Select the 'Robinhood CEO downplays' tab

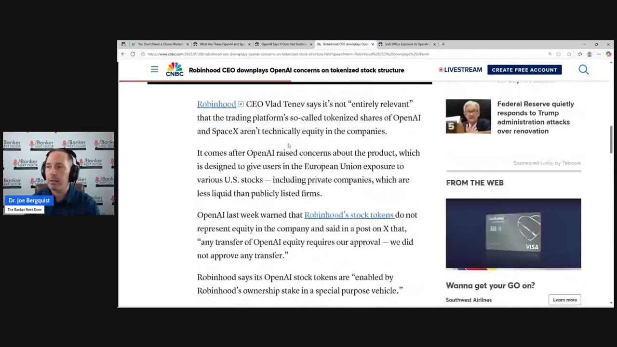(345, 44)
